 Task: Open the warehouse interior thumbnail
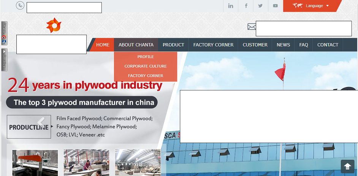click(138, 163)
